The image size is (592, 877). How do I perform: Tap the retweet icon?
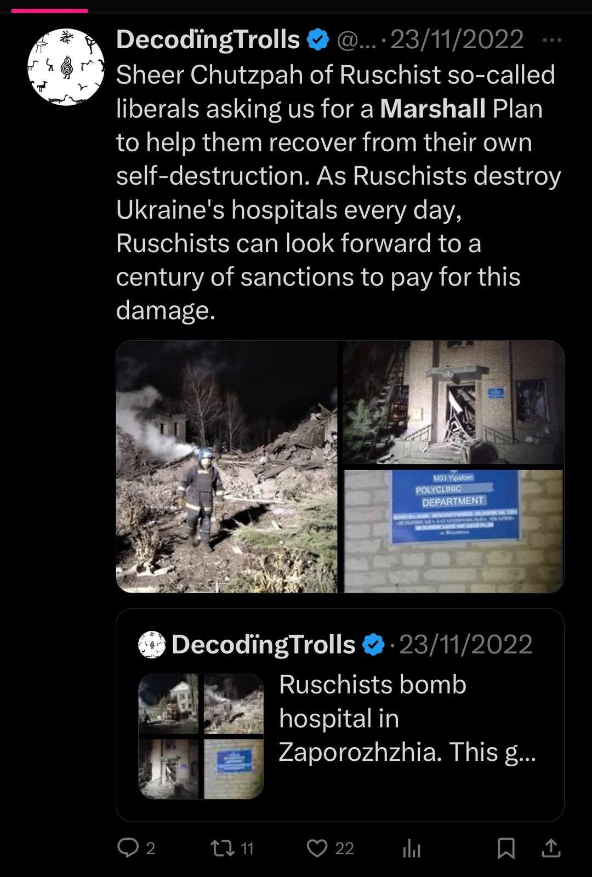(x=223, y=848)
